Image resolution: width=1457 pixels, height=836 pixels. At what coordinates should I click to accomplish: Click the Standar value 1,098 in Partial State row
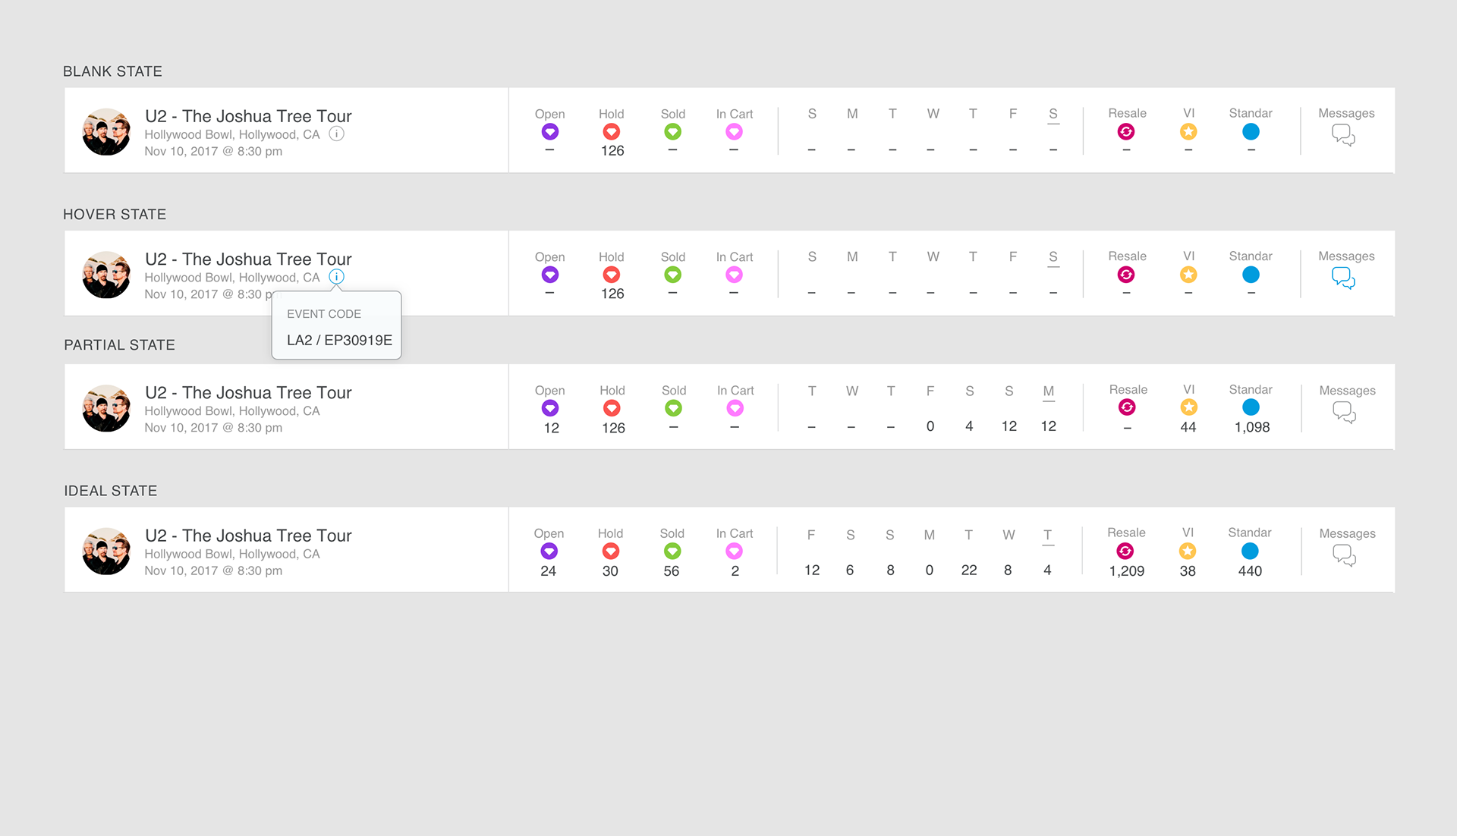click(x=1252, y=427)
